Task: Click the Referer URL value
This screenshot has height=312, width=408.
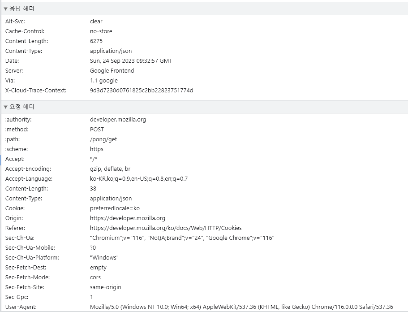Action: click(166, 228)
